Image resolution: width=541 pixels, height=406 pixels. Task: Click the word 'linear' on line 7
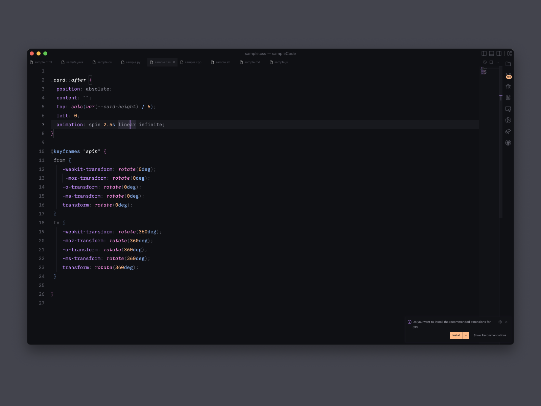127,125
